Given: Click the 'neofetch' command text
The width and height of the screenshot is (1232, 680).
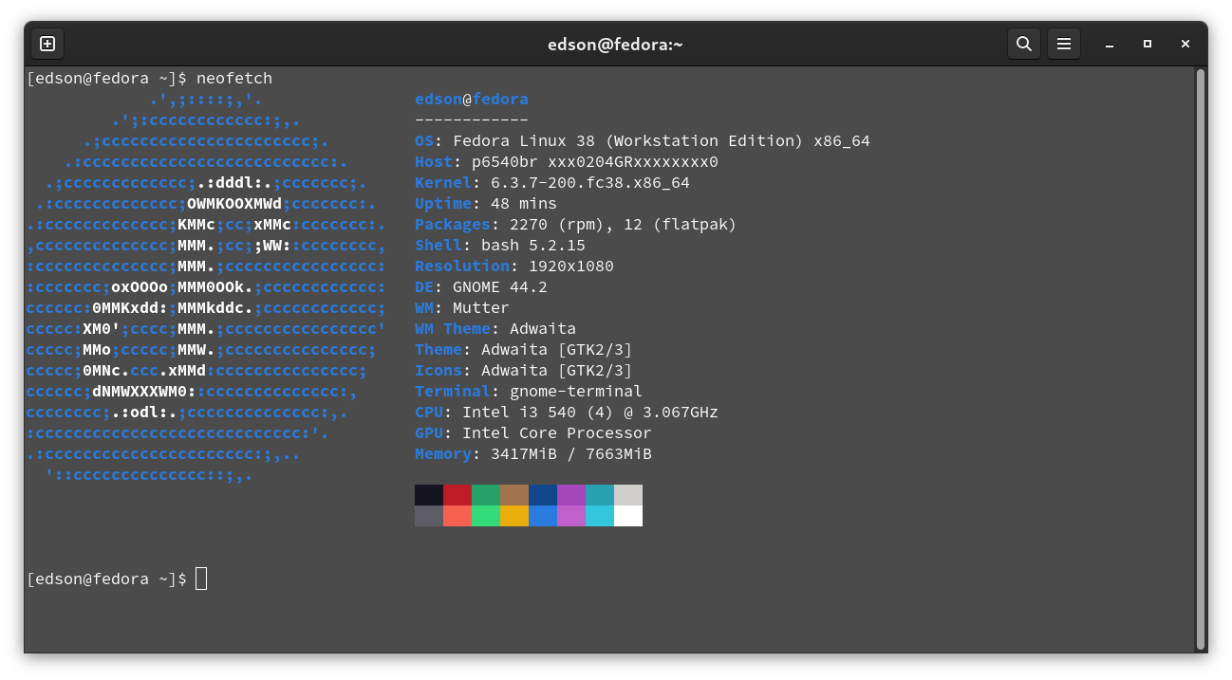Looking at the screenshot, I should (x=234, y=78).
